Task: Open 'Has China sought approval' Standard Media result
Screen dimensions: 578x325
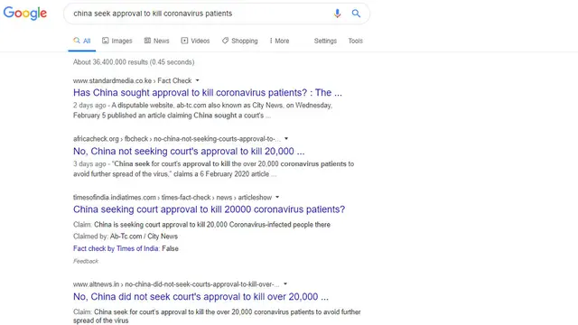Action: [208, 92]
